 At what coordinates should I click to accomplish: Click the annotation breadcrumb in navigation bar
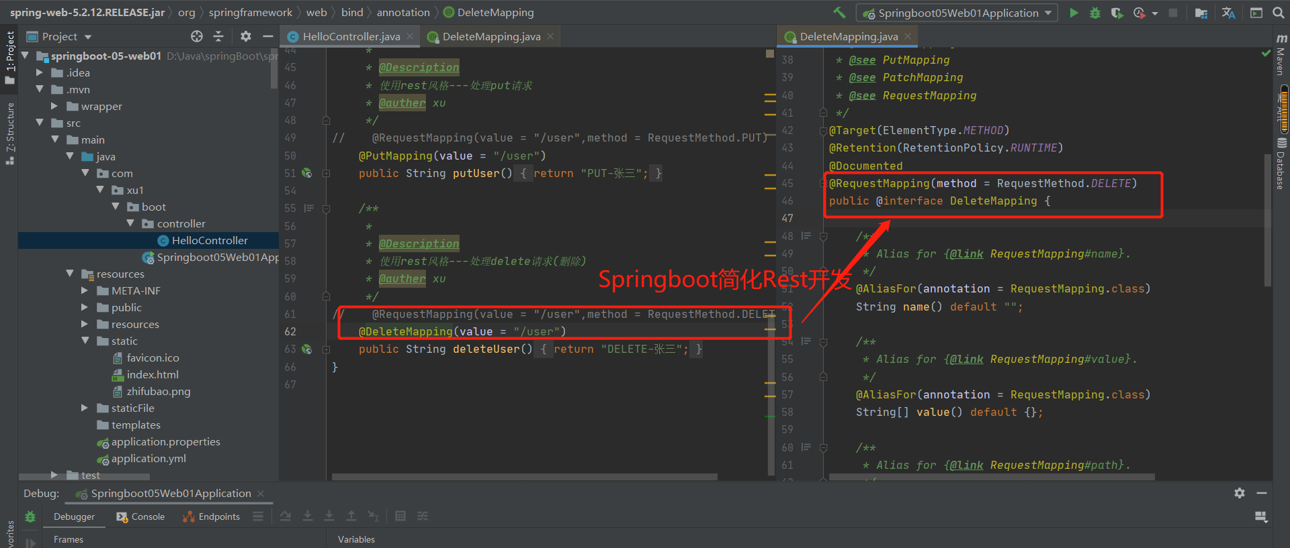(403, 12)
